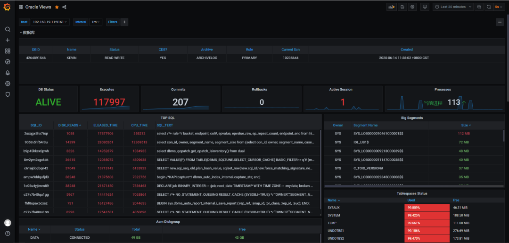Open the Help question mark icon
509x243 pixels.
coord(8,233)
